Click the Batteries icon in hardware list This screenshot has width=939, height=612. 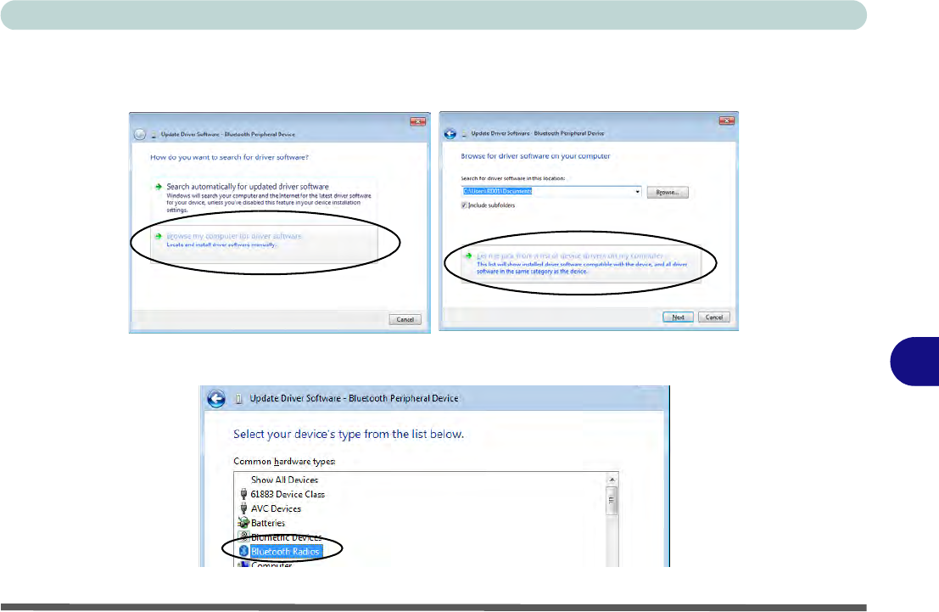(x=243, y=523)
